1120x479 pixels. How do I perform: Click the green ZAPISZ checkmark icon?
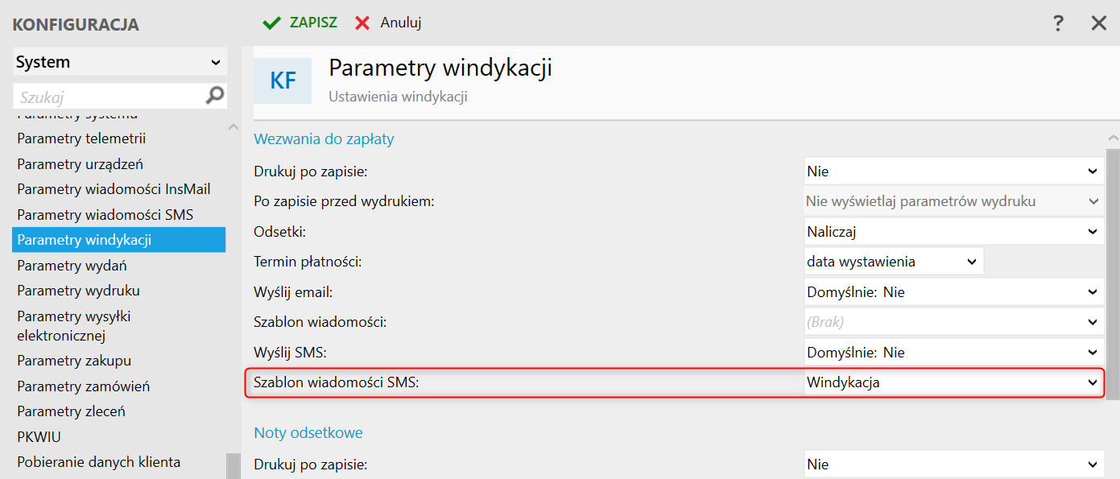point(271,23)
